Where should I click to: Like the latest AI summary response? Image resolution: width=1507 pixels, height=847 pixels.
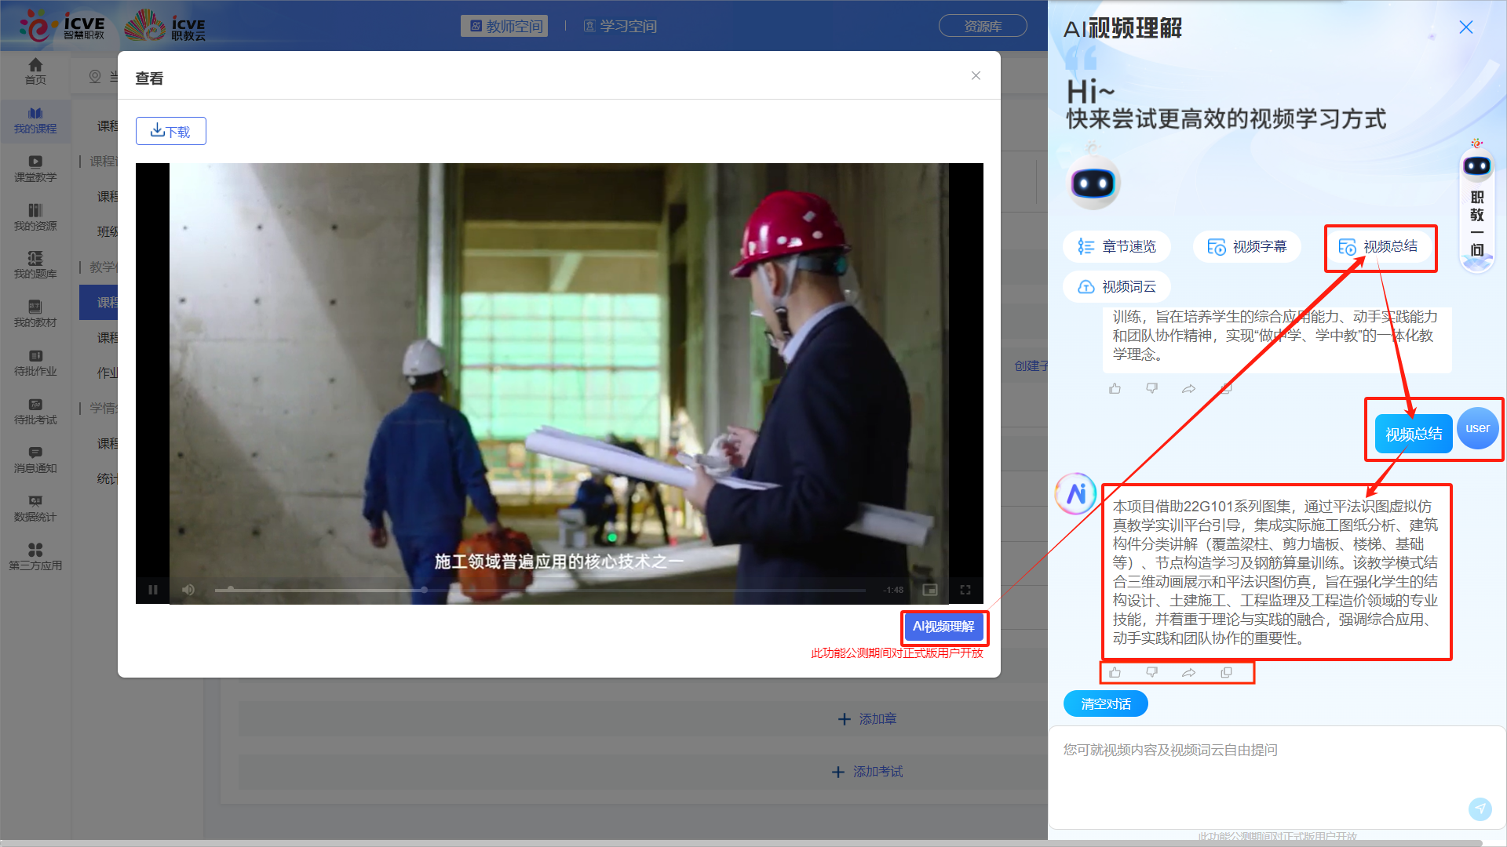pos(1115,672)
